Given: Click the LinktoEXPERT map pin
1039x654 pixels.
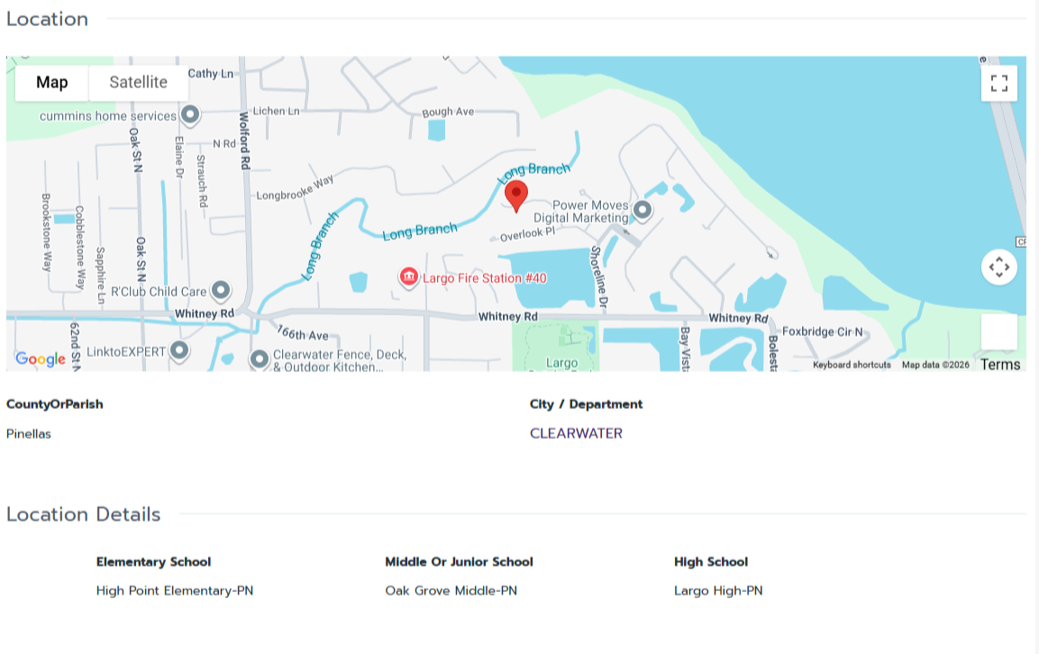Looking at the screenshot, I should pos(178,349).
